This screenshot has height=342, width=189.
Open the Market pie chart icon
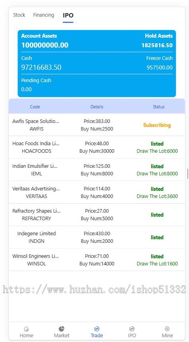(62, 329)
